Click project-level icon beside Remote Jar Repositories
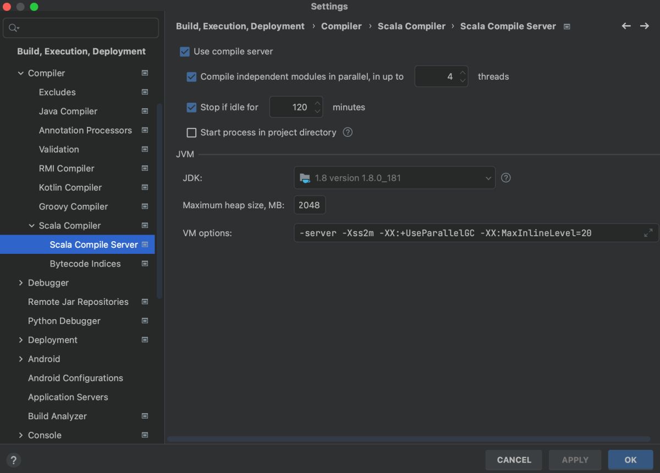 point(145,302)
